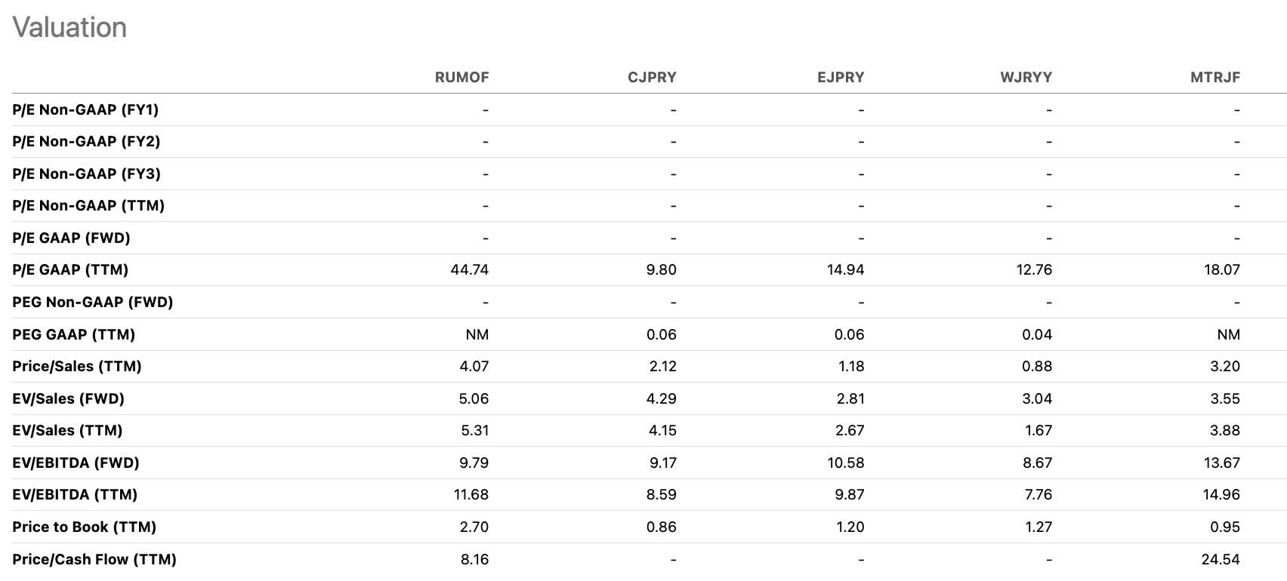
Task: Select the EV/Sales (FWD) row label
Action: pyautogui.click(x=68, y=398)
